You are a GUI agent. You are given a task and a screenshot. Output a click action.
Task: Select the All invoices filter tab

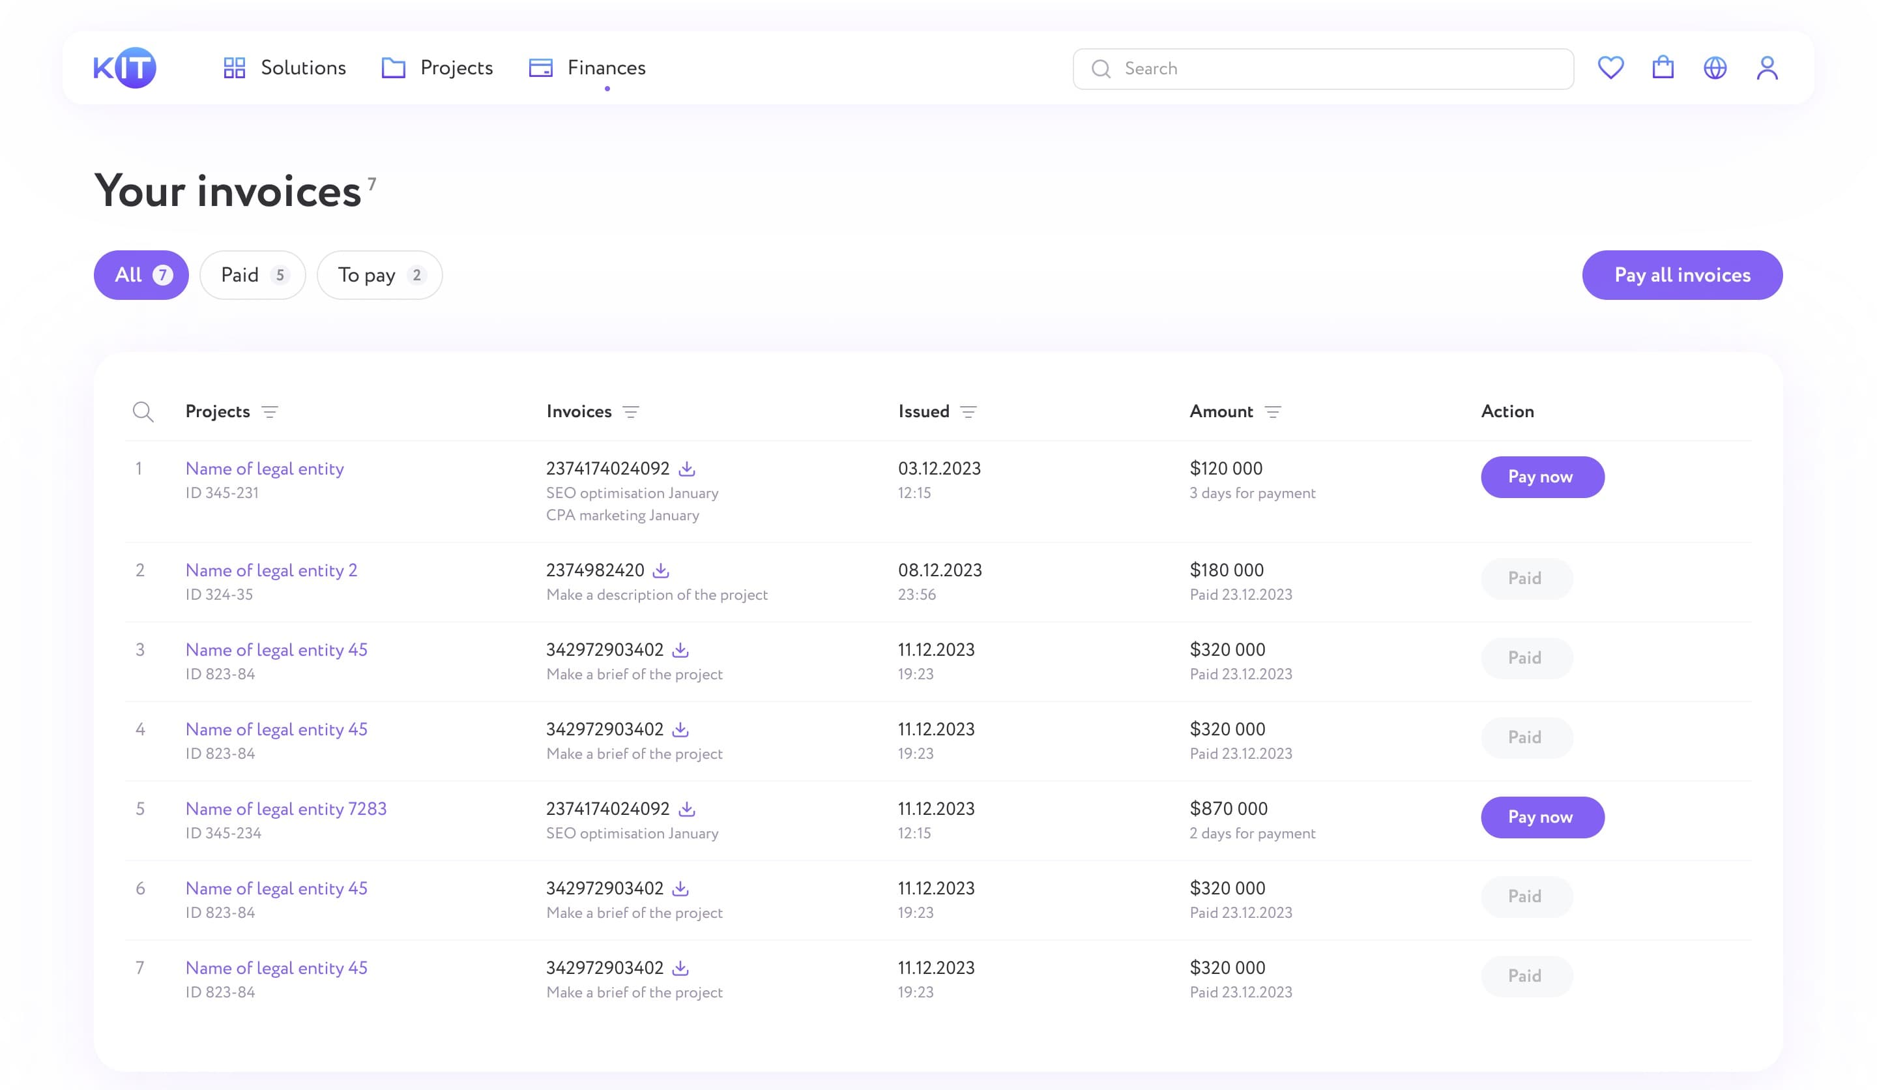pos(141,275)
